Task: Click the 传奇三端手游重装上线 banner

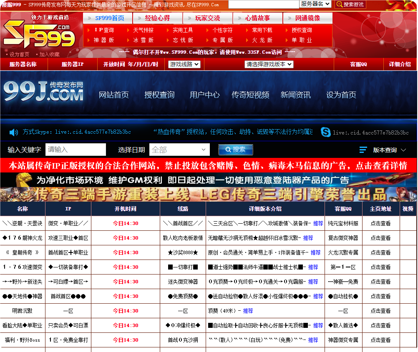Action: [209, 194]
